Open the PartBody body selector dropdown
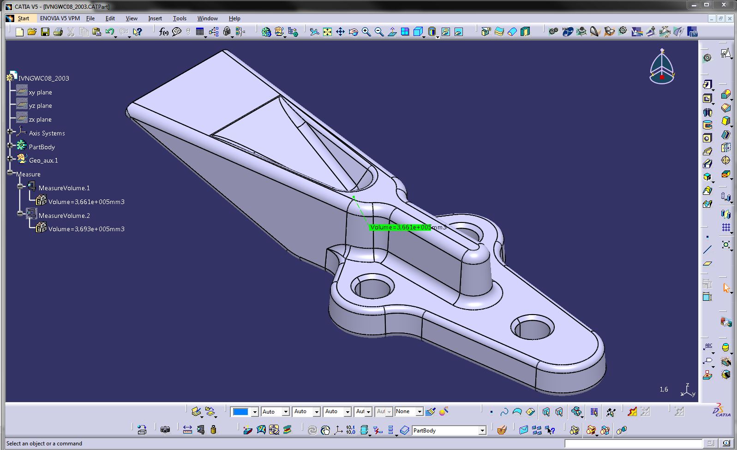 pyautogui.click(x=482, y=431)
